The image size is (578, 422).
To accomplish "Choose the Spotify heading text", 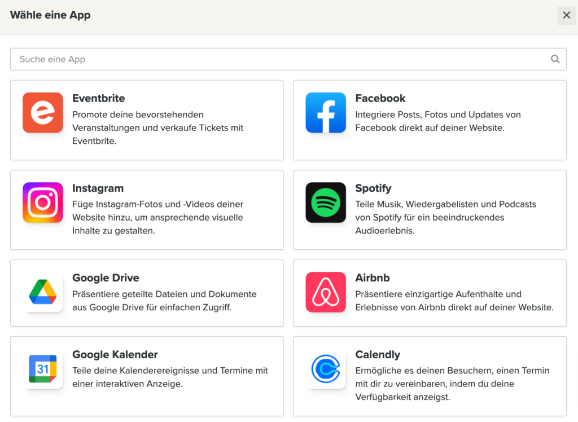I will point(373,188).
